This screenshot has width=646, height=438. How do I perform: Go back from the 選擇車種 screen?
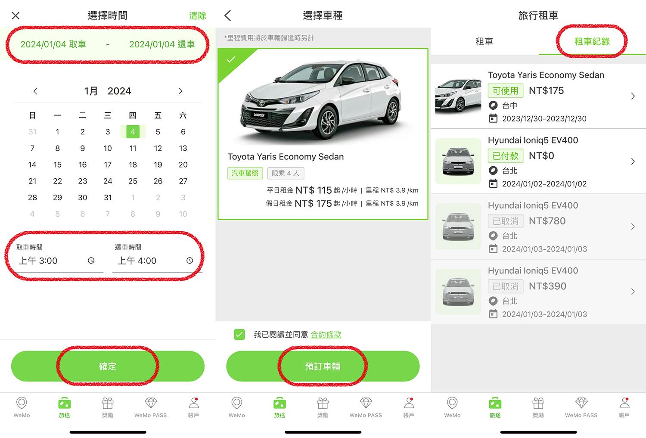click(x=228, y=16)
